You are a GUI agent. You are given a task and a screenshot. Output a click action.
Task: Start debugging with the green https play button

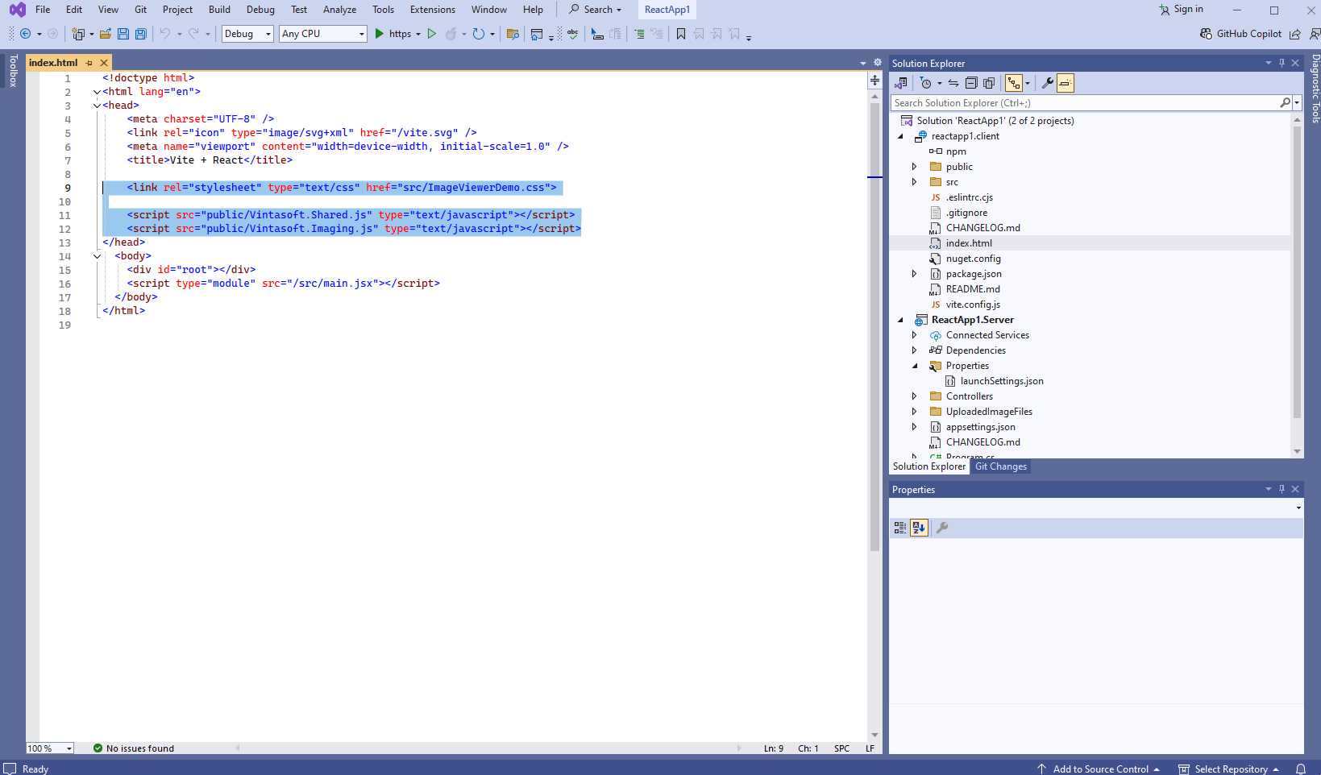[x=380, y=34]
